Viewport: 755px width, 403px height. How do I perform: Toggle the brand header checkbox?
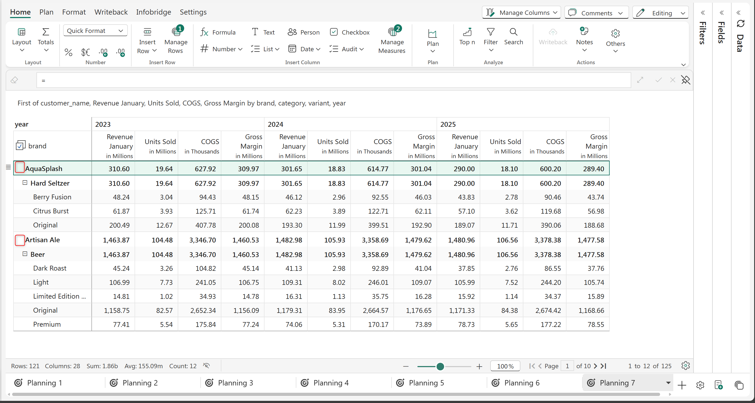20,146
